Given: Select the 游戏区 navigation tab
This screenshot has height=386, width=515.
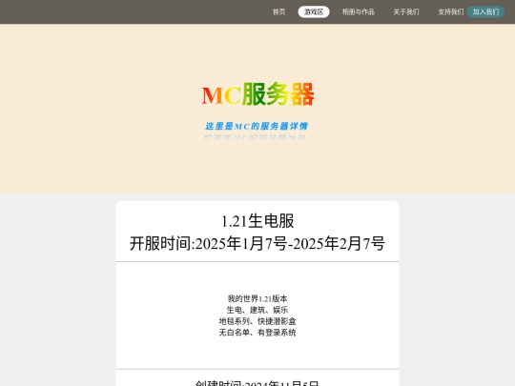Looking at the screenshot, I should pos(314,11).
